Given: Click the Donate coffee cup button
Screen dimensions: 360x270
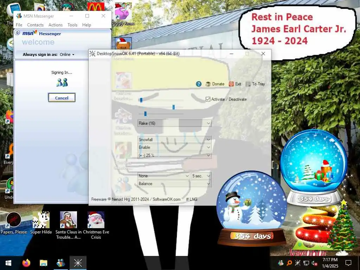Looking at the screenshot, I should click(x=215, y=84).
